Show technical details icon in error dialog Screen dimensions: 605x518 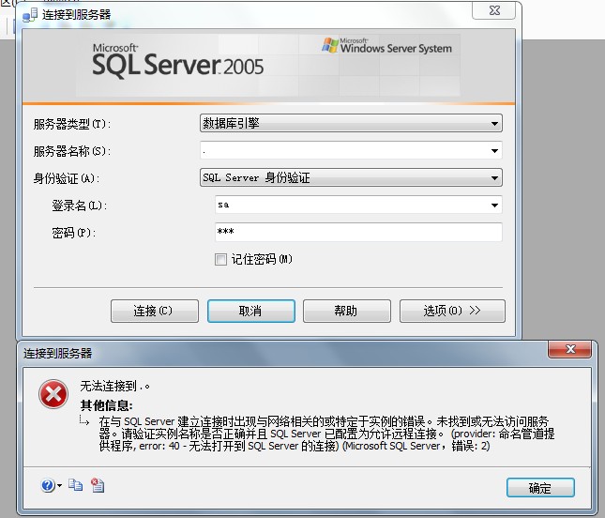click(98, 485)
